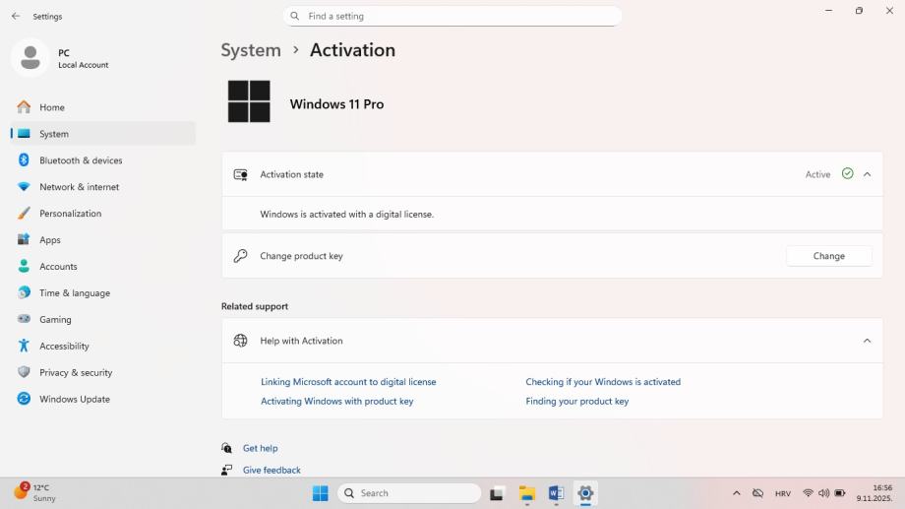905x509 pixels.
Task: Click the PC user profile avatar
Action: click(x=30, y=58)
